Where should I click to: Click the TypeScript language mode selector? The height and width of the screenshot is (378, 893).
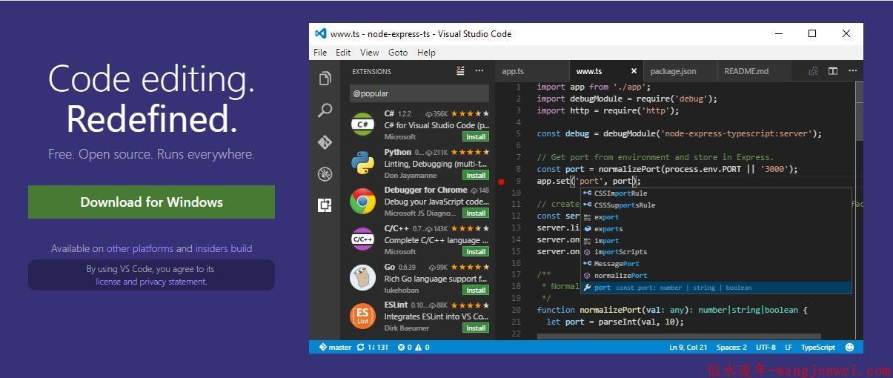[x=818, y=347]
